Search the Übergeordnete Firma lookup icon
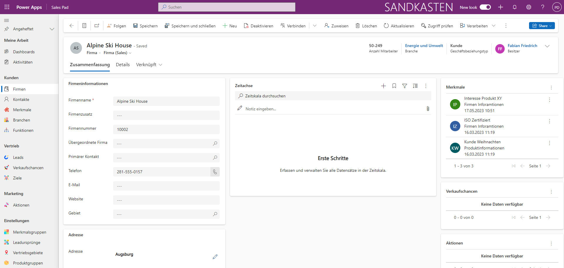564x268 pixels. point(215,144)
